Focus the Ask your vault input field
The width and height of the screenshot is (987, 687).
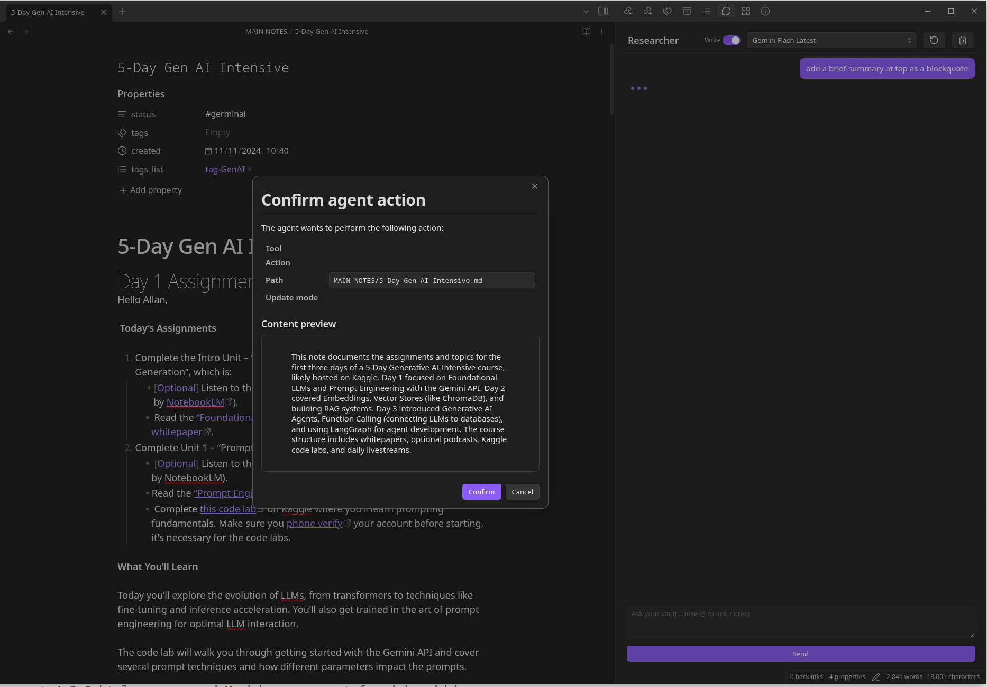[x=800, y=622]
